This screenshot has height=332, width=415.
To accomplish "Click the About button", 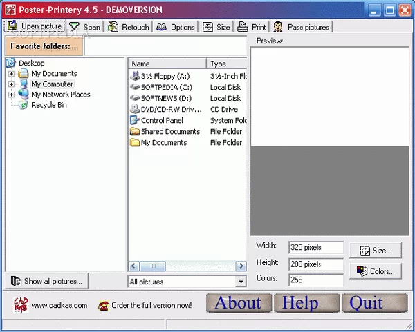I will [x=239, y=303].
